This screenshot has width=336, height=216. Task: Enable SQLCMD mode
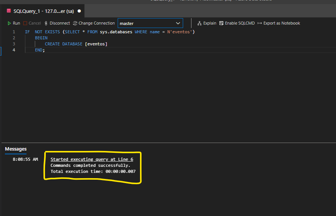(x=237, y=23)
